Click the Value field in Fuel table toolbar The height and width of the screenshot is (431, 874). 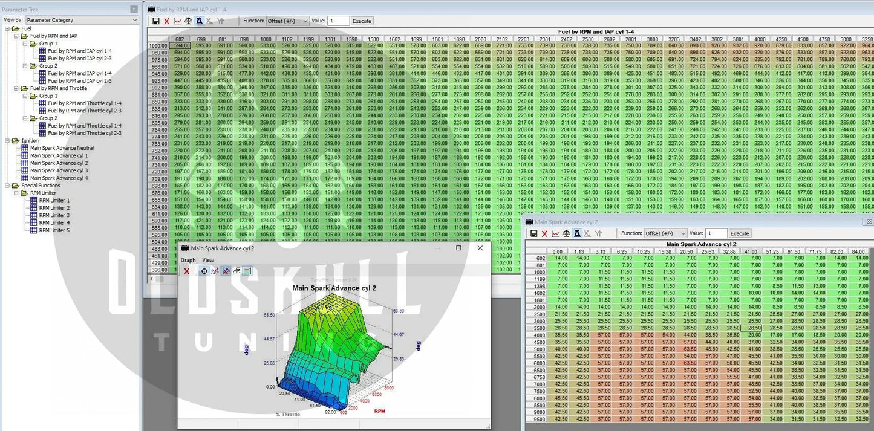point(338,21)
